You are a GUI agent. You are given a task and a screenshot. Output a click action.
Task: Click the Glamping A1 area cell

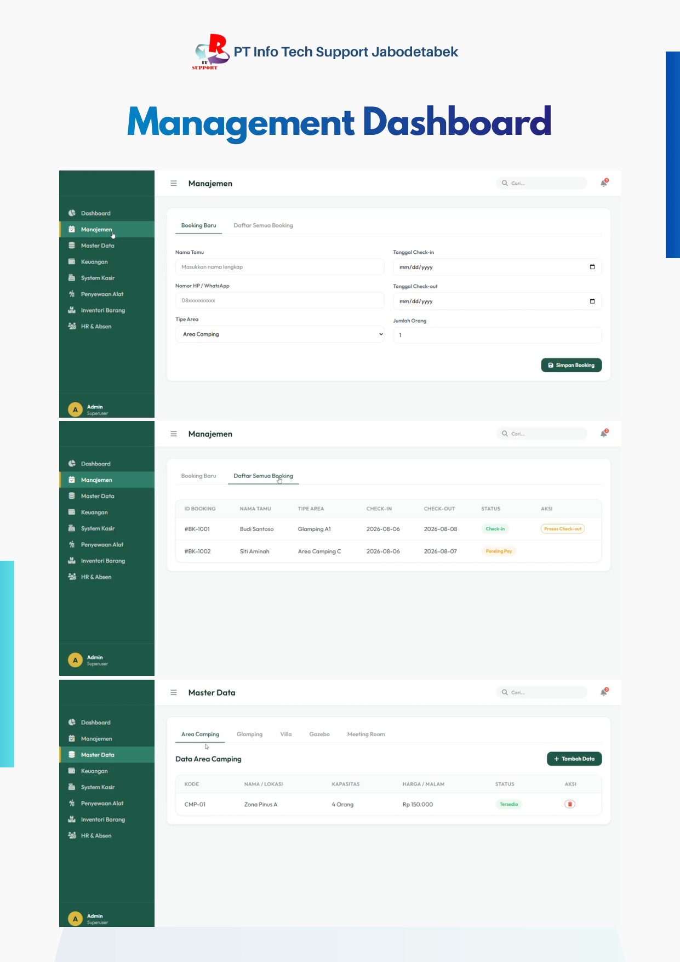[x=315, y=529]
